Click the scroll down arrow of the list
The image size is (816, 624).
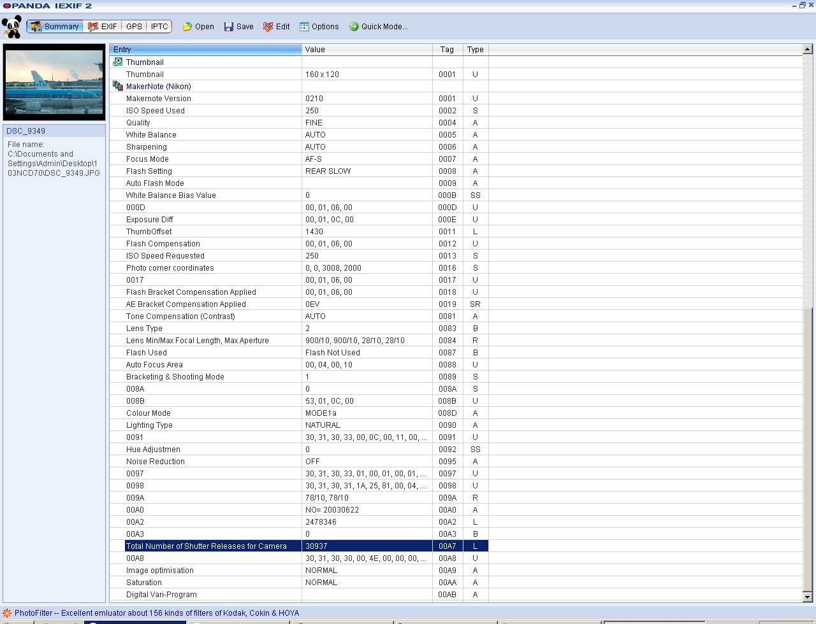807,597
